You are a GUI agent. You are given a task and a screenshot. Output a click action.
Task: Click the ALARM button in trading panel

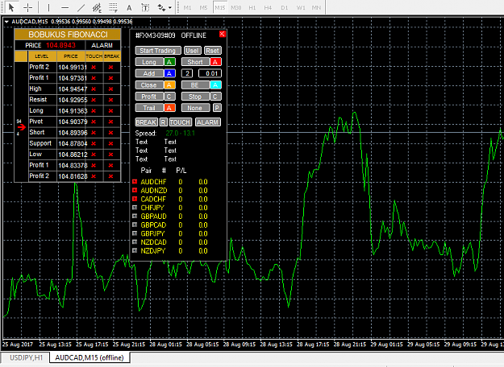(x=207, y=122)
